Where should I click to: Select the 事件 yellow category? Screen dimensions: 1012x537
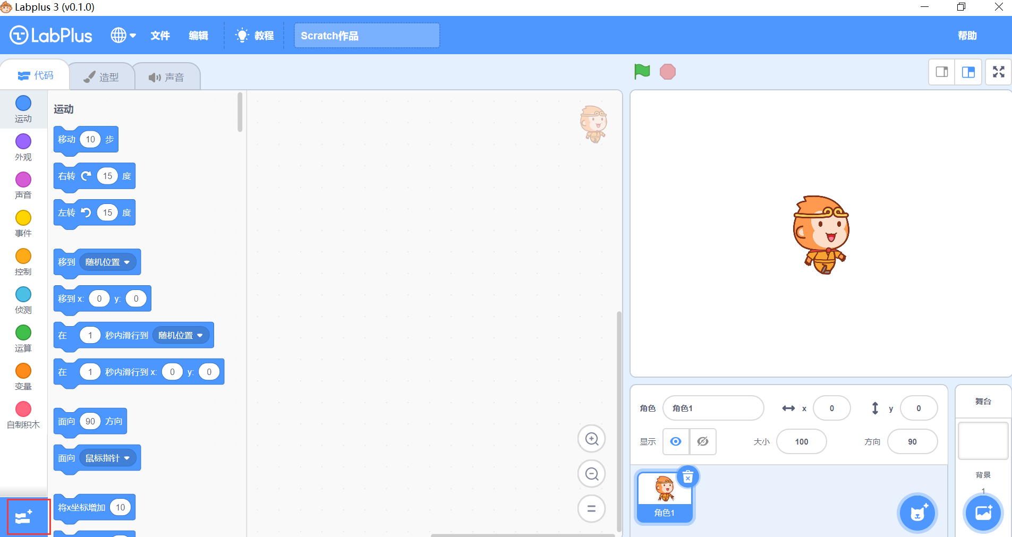[x=23, y=218]
